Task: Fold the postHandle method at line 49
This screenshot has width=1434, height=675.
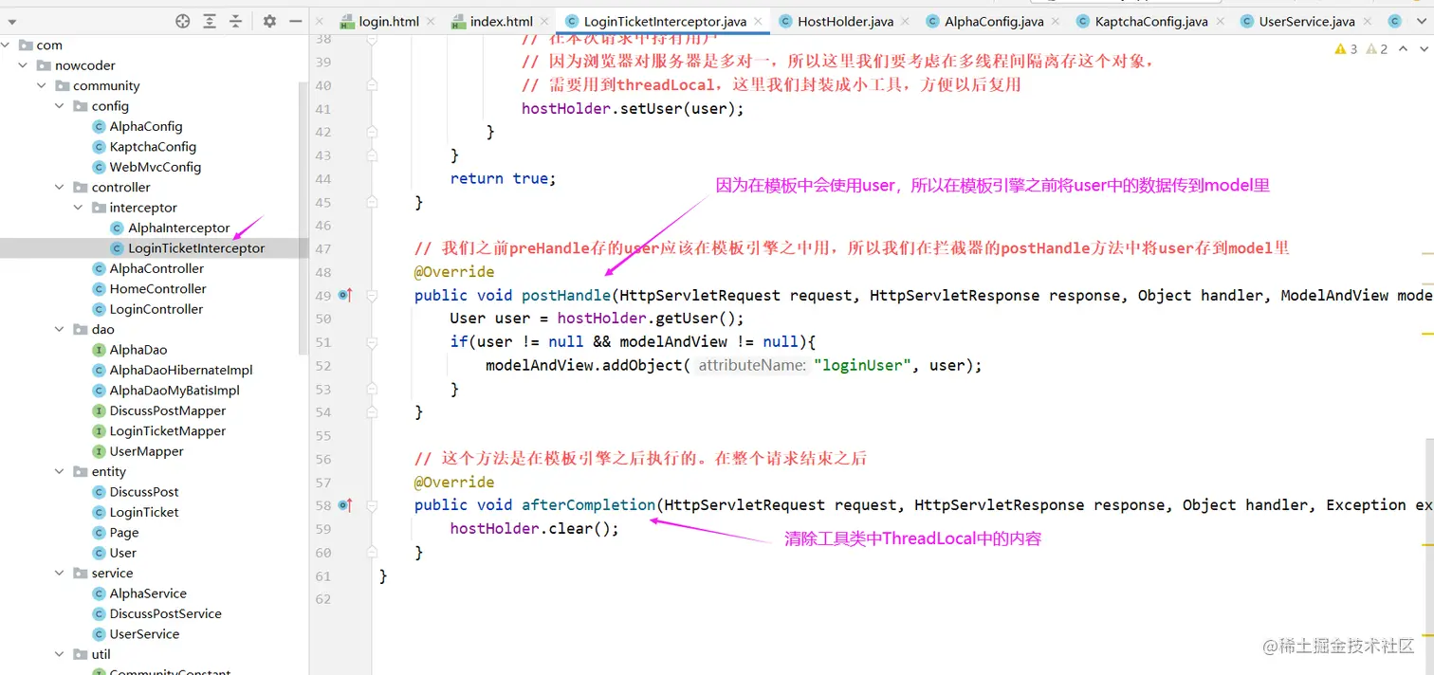Action: (372, 296)
